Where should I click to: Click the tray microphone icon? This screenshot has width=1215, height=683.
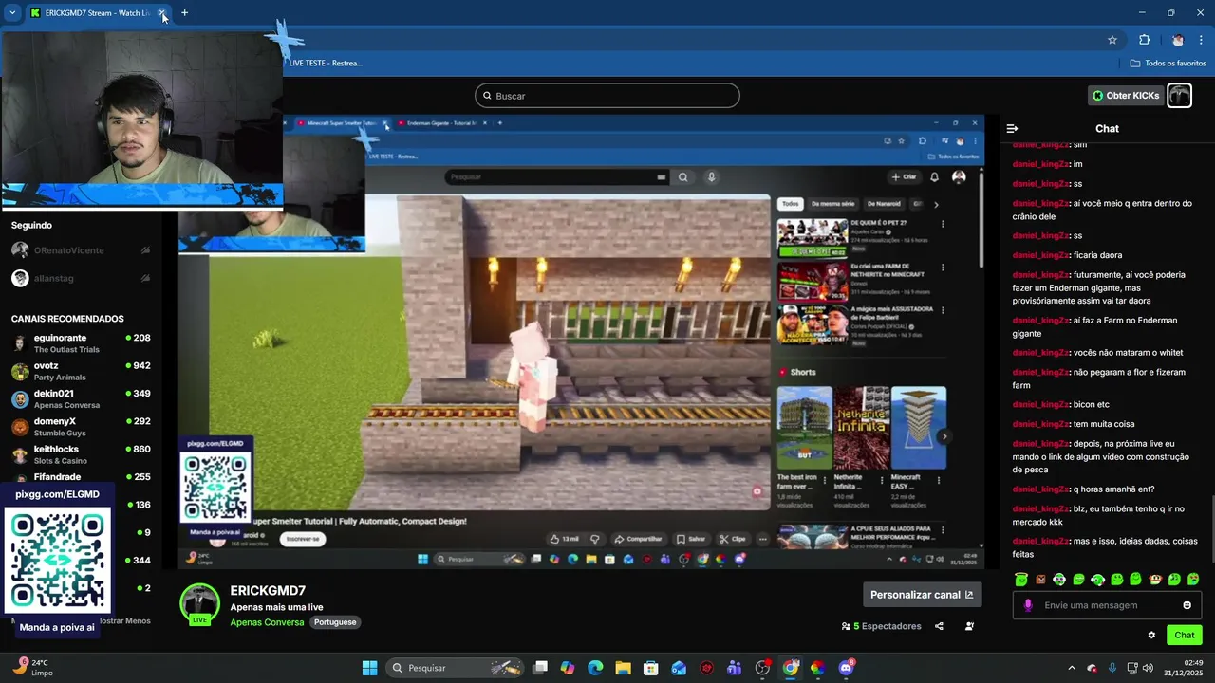pyautogui.click(x=1112, y=668)
